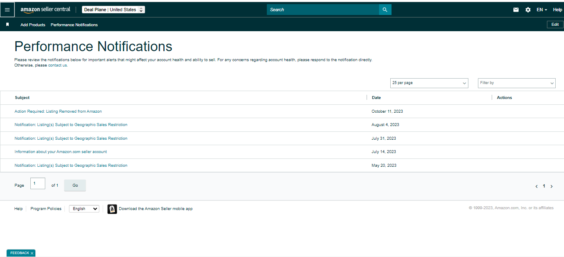This screenshot has width=564, height=257.
Task: Open Action Required: Listing Removed notification
Action: 58,111
